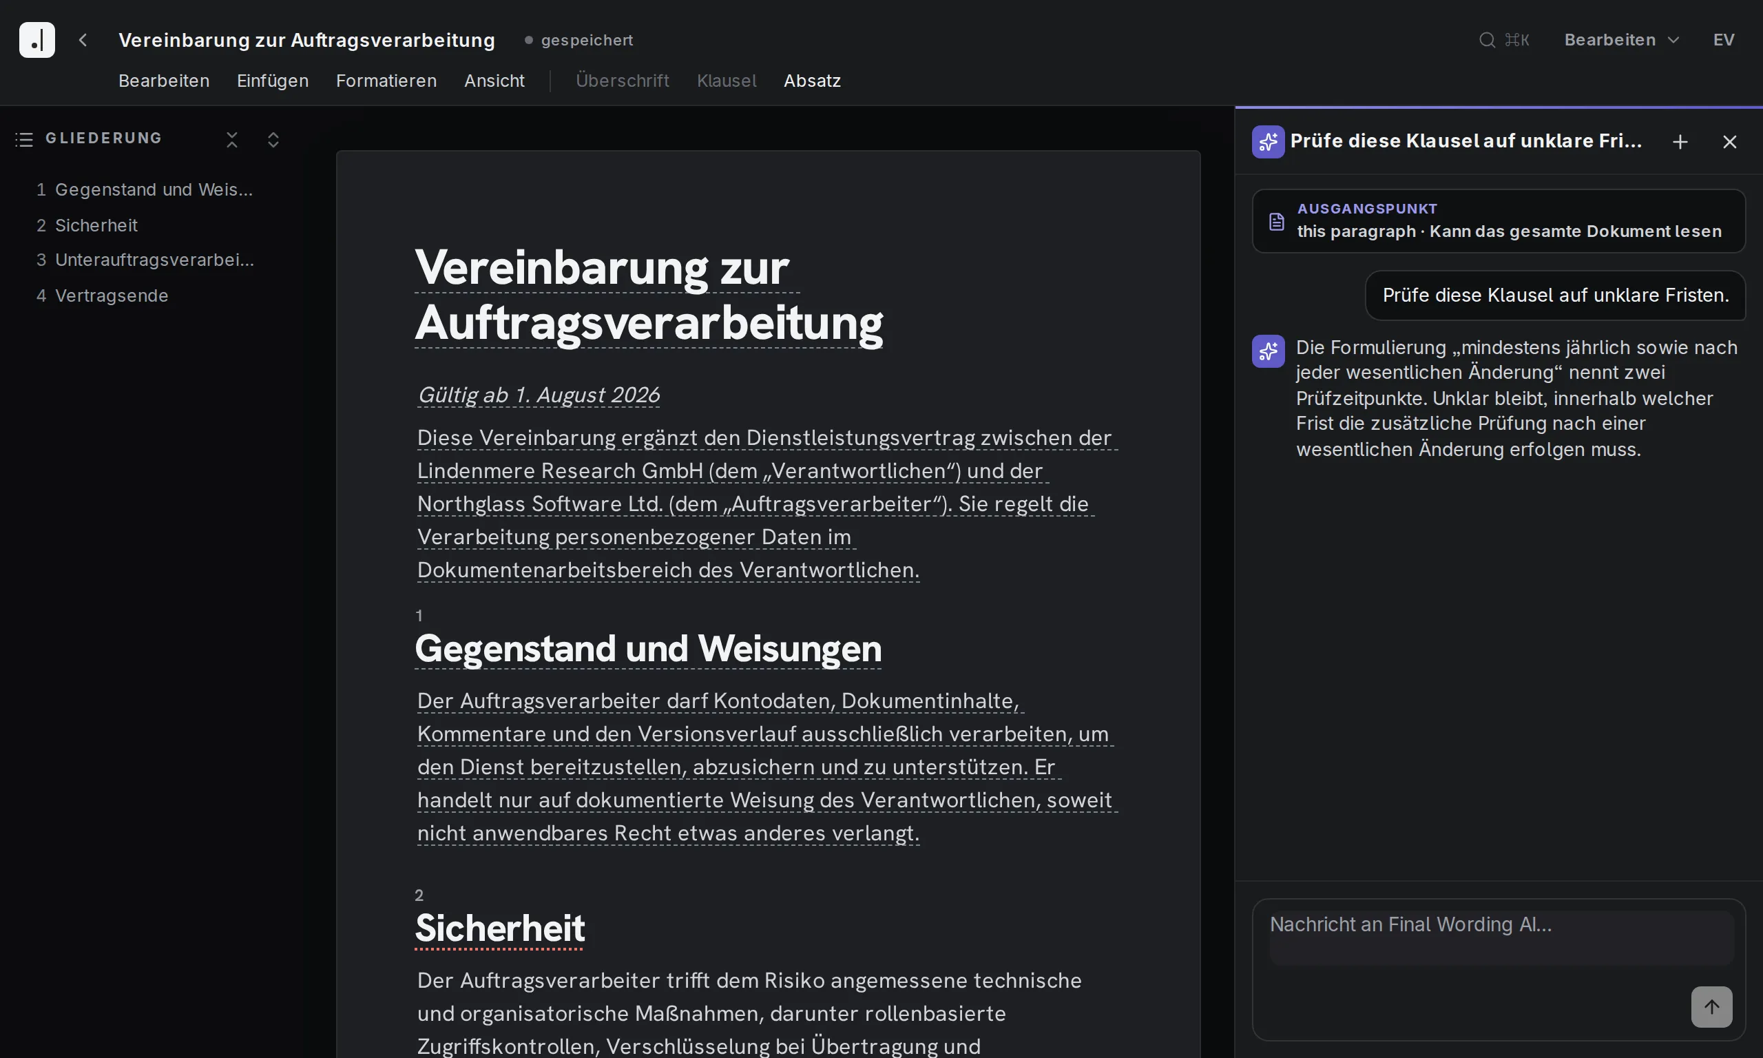Click the Ausgangspunkt document icon
Viewport: 1763px width, 1058px height.
click(1276, 221)
